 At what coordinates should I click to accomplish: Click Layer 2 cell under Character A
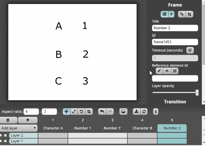(53, 135)
